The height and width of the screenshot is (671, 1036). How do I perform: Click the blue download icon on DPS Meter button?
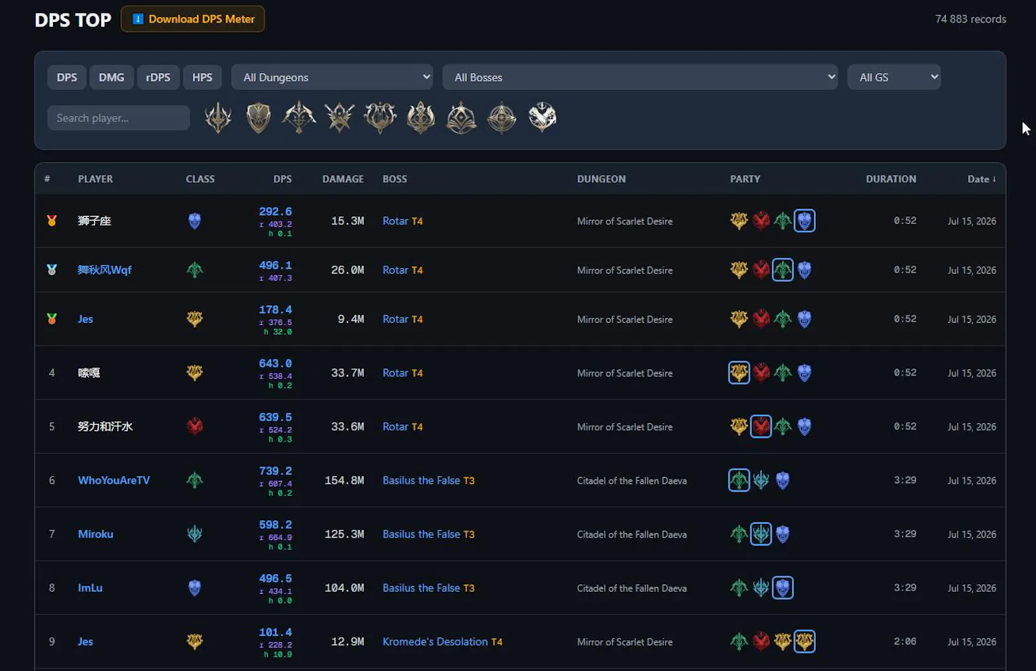(x=138, y=19)
